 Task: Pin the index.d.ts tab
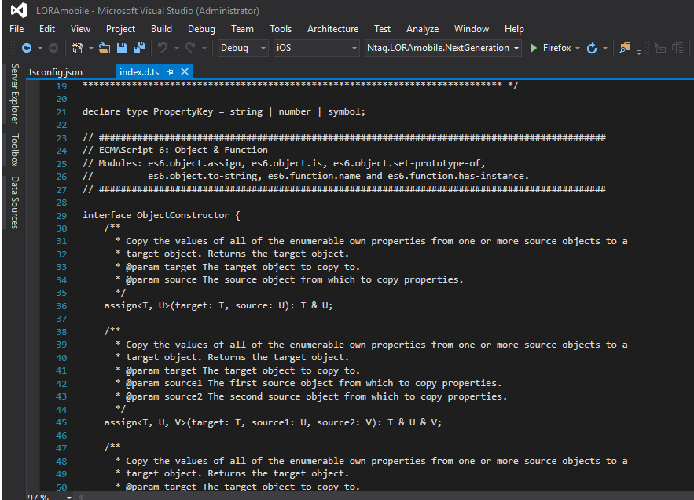tap(171, 71)
